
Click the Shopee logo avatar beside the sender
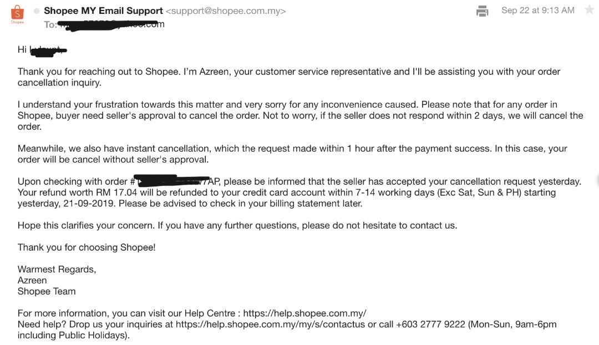[x=17, y=14]
